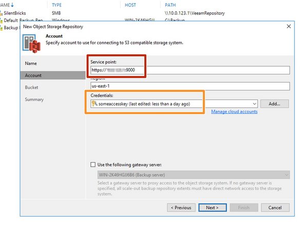
Task: Open Manage cloud accounts link
Action: click(234, 111)
